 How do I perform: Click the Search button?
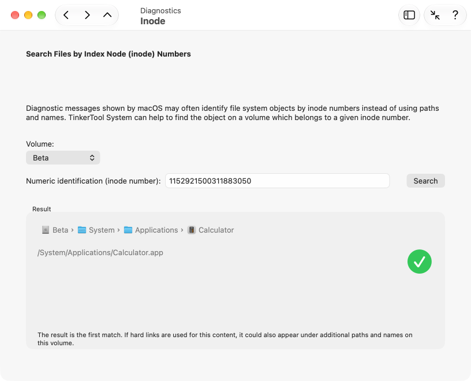pyautogui.click(x=425, y=181)
